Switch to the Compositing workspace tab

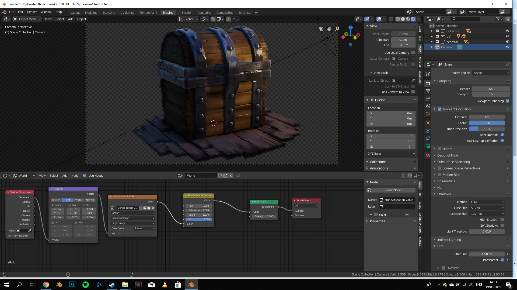pyautogui.click(x=225, y=13)
